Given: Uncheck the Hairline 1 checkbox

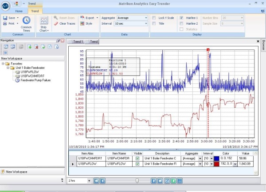Looking at the screenshot, I should point(181,18).
